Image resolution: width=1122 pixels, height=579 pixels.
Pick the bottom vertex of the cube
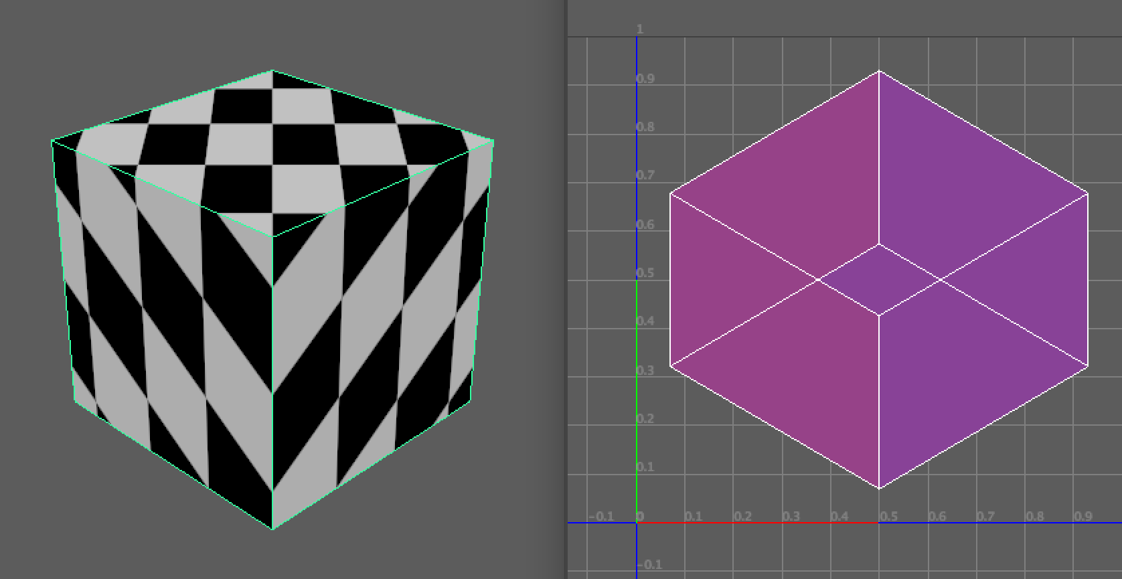[x=272, y=529]
